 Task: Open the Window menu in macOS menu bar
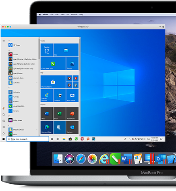click(74, 15)
